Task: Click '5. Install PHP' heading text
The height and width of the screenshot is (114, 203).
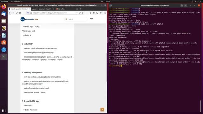Action: (x=27, y=44)
